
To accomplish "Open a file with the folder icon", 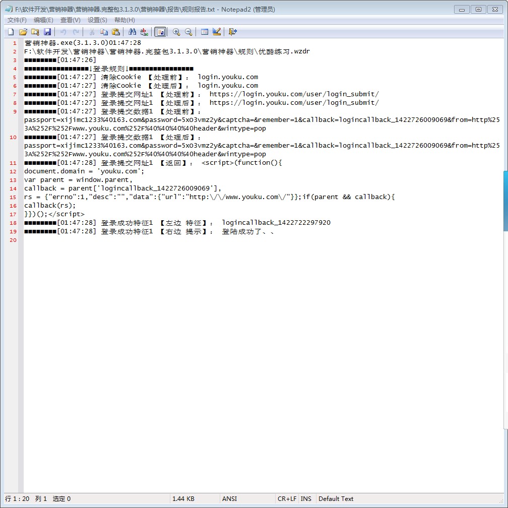I will tap(23, 32).
